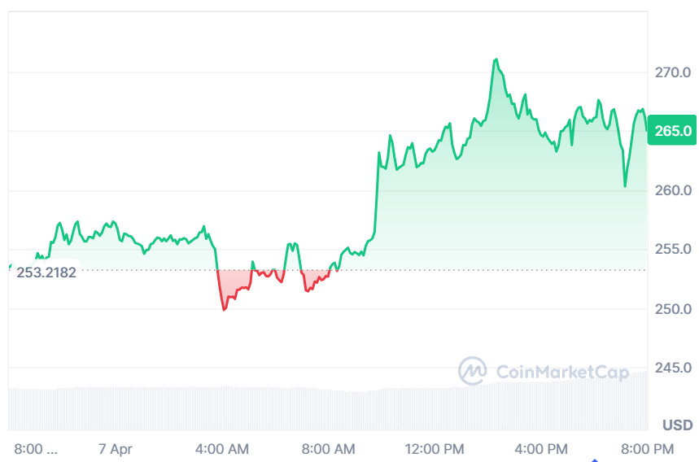Click the CoinMarketCap logo icon
699x462 pixels.
[x=473, y=372]
